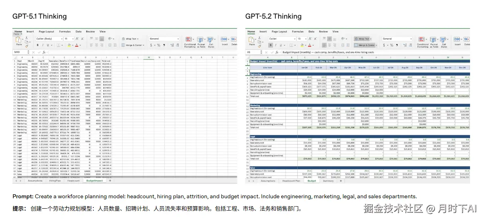This screenshot has width=484, height=221.
Task: Click add sheet plus in GPT-5.2 spreadsheet
Action: [340, 181]
